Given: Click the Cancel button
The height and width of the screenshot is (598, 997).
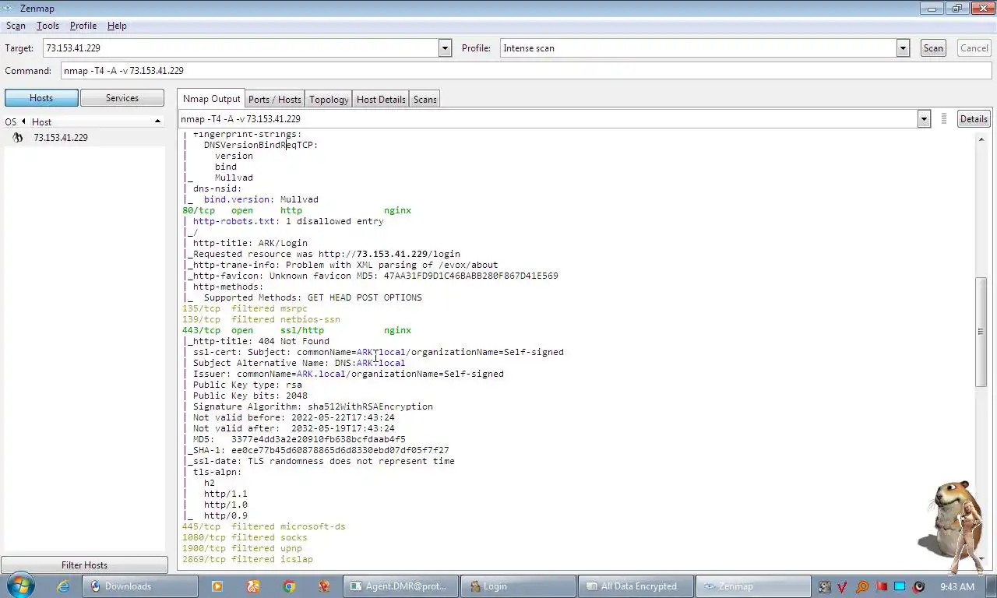Looking at the screenshot, I should (x=974, y=48).
